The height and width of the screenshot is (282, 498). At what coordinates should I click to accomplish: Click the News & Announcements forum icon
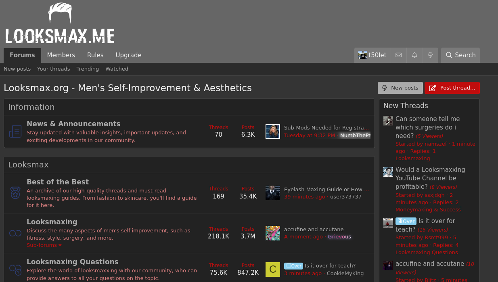(x=15, y=132)
